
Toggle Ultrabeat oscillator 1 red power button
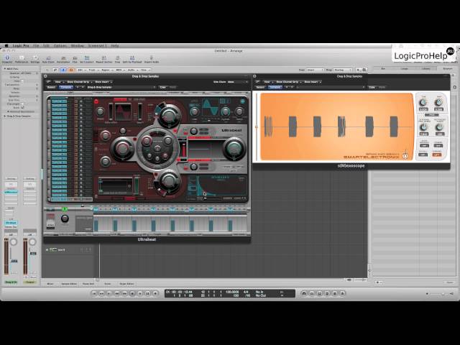click(96, 101)
